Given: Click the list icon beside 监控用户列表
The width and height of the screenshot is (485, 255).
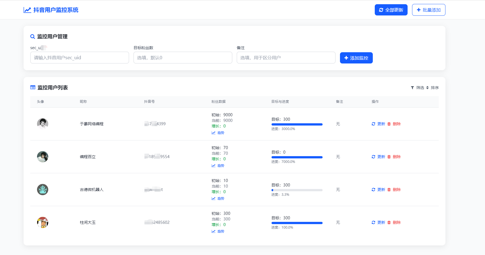Looking at the screenshot, I should click(33, 87).
